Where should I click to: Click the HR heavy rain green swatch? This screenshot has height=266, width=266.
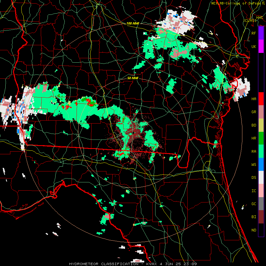click(x=261, y=138)
